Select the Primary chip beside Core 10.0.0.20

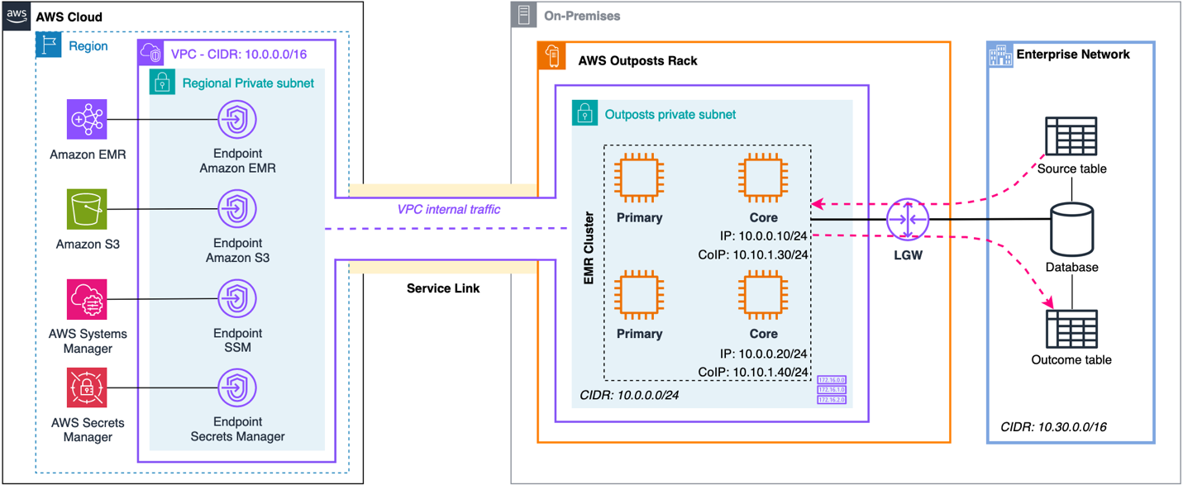pos(639,295)
